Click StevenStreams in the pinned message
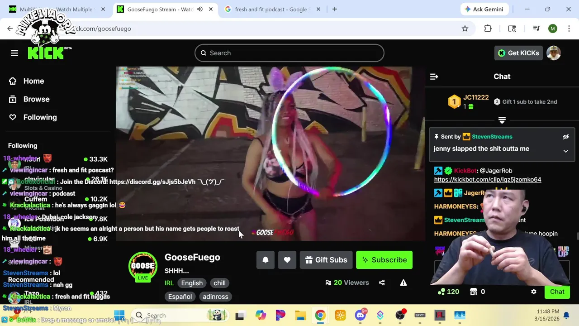The image size is (579, 326). pos(492,137)
